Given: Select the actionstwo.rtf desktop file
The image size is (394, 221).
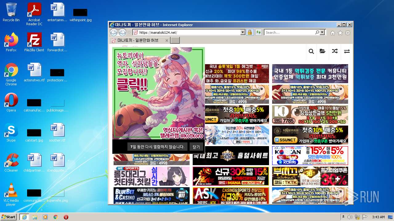Looking at the screenshot, I should pos(34,72).
